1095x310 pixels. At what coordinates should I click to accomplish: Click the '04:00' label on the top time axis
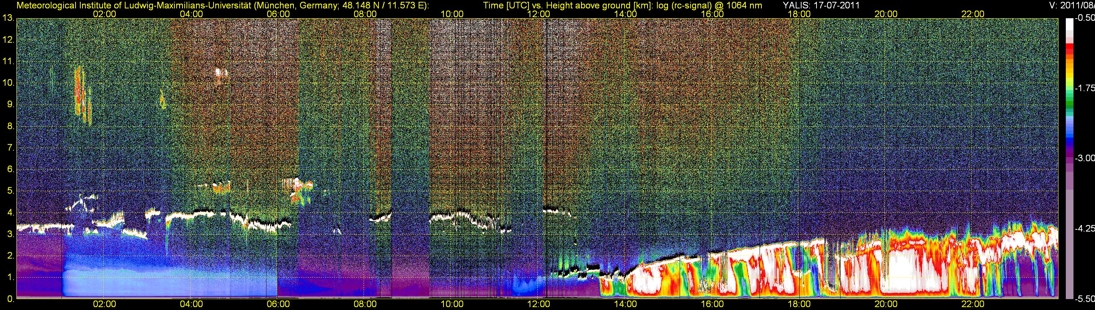pos(191,14)
